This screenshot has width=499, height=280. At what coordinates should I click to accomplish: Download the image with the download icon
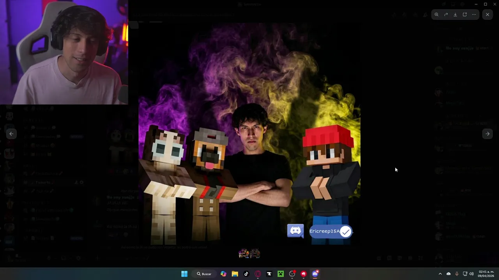(x=455, y=15)
